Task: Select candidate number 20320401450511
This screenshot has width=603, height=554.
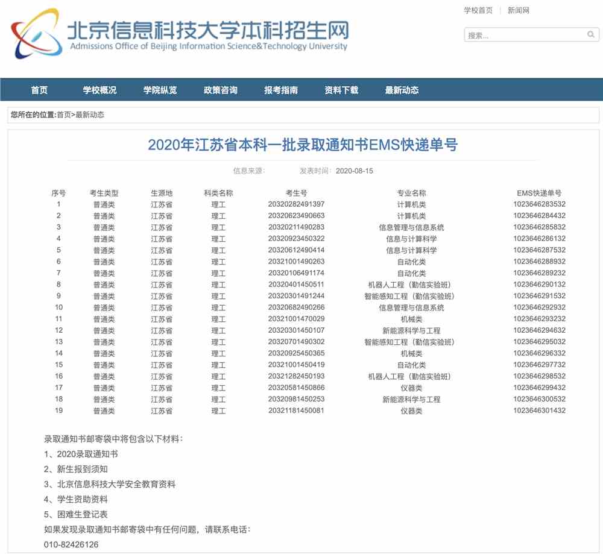Action: click(x=296, y=285)
